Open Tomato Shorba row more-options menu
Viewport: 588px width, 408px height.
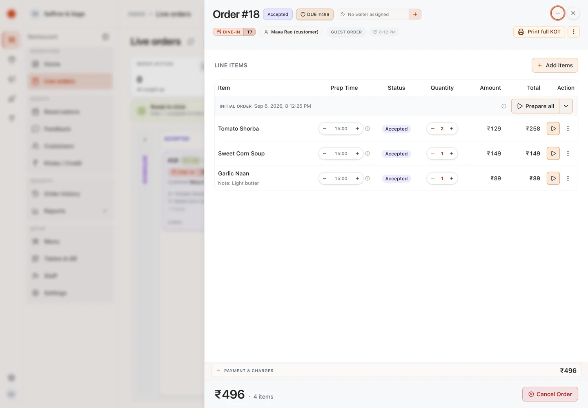568,129
